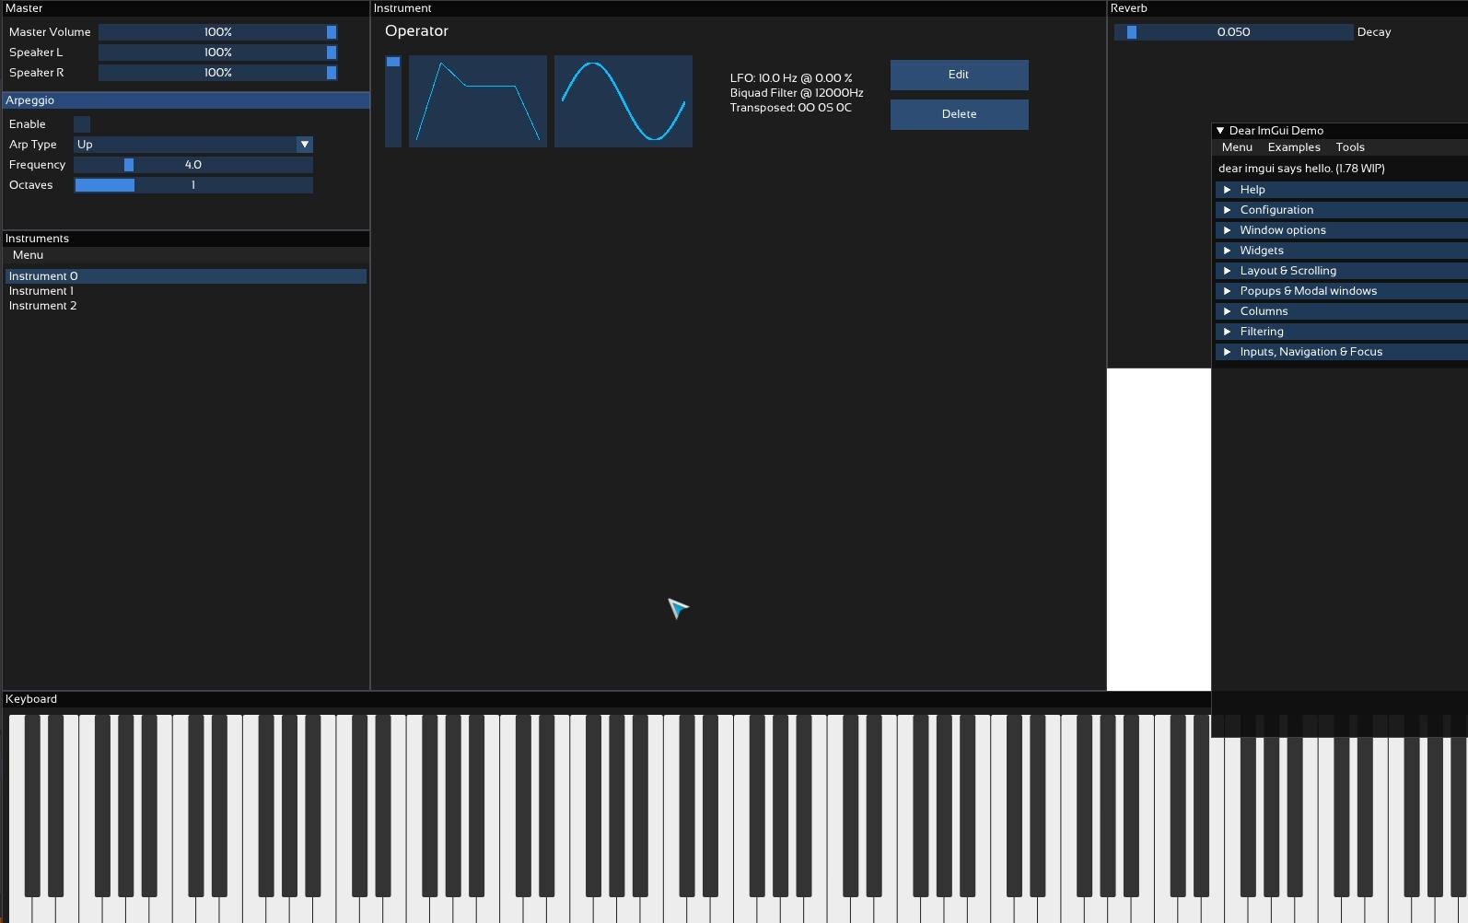Screen dimensions: 1468x923
Task: Open the Examples menu in ImGui Demo
Action: point(1293,147)
